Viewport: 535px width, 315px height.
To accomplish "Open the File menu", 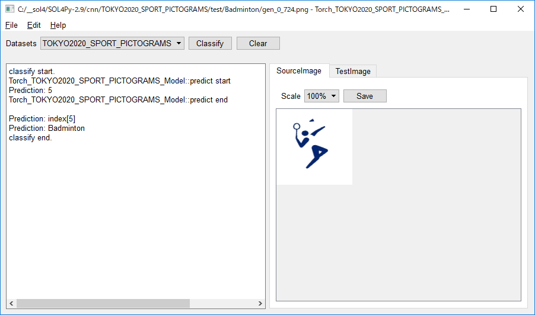I will [11, 25].
